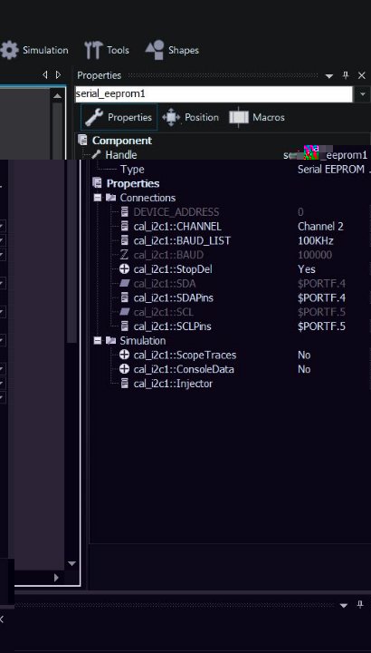Click the ScopeTraces No value

coord(304,356)
